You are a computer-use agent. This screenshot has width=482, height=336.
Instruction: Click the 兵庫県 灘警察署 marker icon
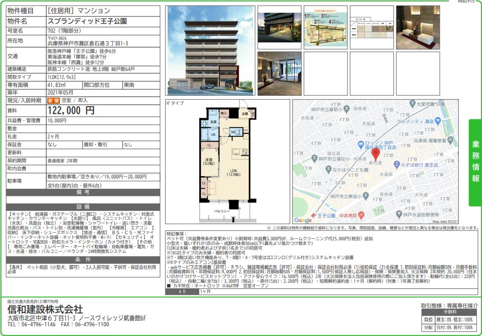coord(450,140)
